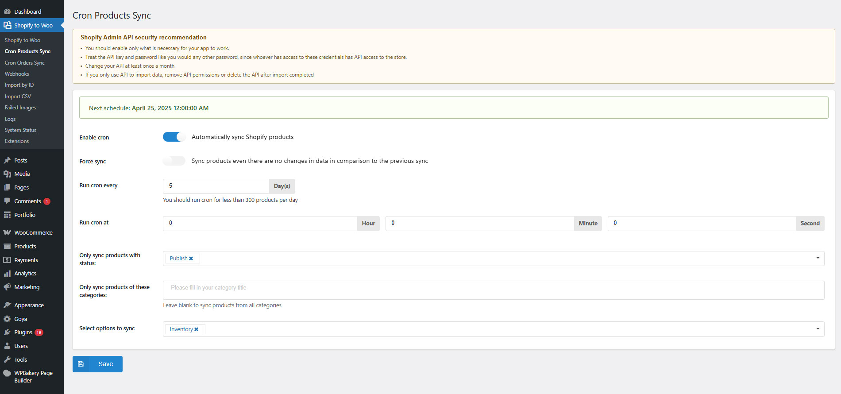Remove the Inventory option tag
841x394 pixels.
197,329
